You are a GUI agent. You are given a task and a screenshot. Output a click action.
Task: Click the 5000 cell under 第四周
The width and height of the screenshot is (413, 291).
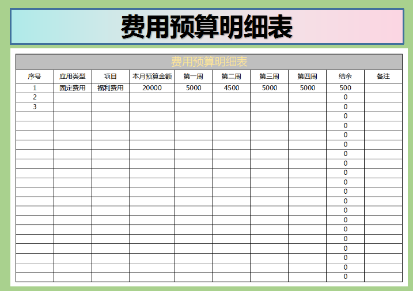point(307,88)
